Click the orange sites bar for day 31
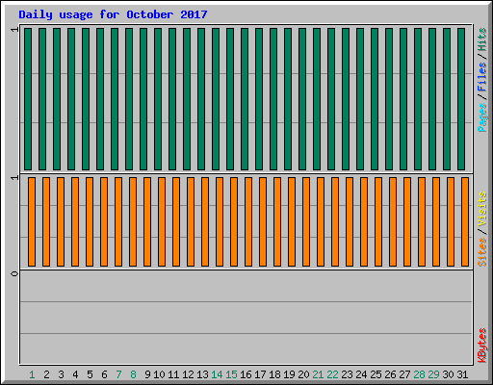The width and height of the screenshot is (493, 385). pos(465,221)
